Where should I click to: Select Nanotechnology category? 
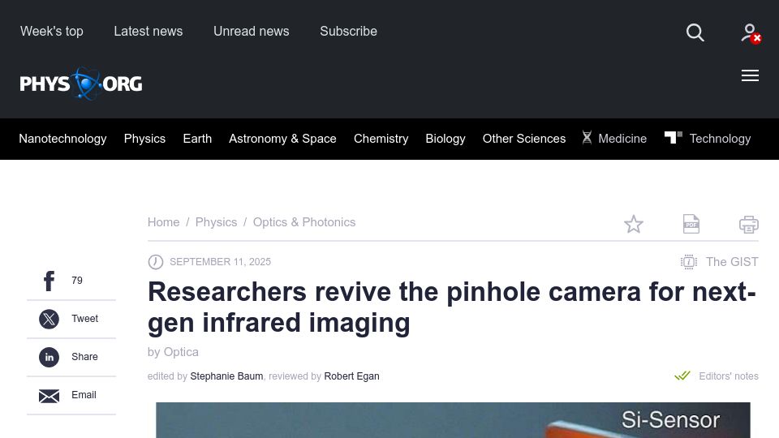click(x=62, y=139)
